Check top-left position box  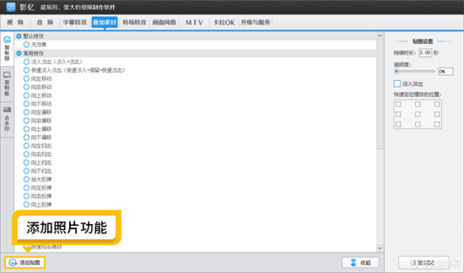(399, 104)
